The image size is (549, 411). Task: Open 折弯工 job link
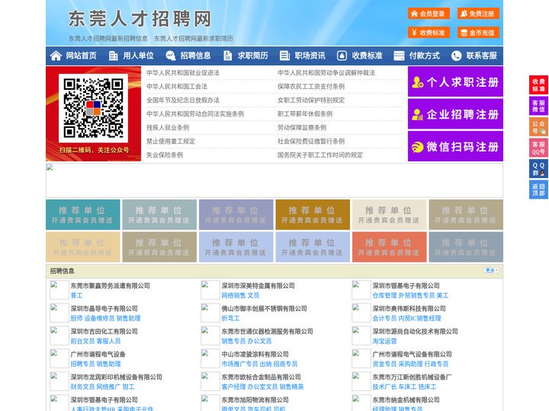[x=231, y=318]
